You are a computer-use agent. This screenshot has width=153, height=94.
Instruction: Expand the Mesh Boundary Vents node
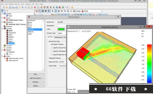(5, 58)
